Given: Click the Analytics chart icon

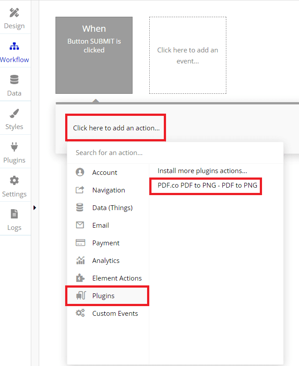Looking at the screenshot, I should (80, 260).
